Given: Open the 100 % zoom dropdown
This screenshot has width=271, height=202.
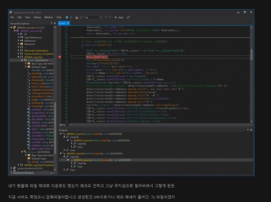Looking at the screenshot, I should pos(68,125).
